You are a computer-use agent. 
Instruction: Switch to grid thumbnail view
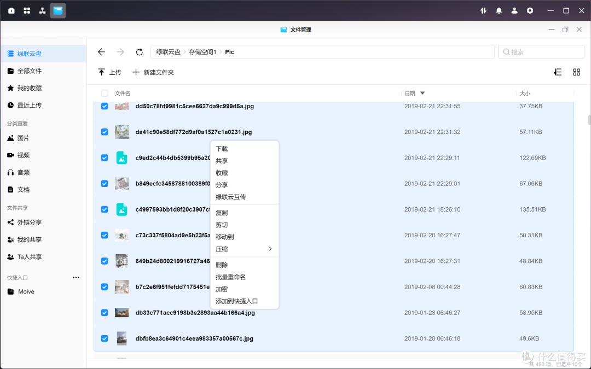(576, 72)
